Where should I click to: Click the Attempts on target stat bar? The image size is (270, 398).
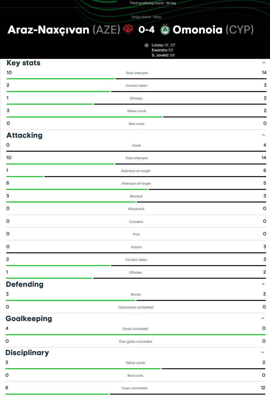[136, 177]
